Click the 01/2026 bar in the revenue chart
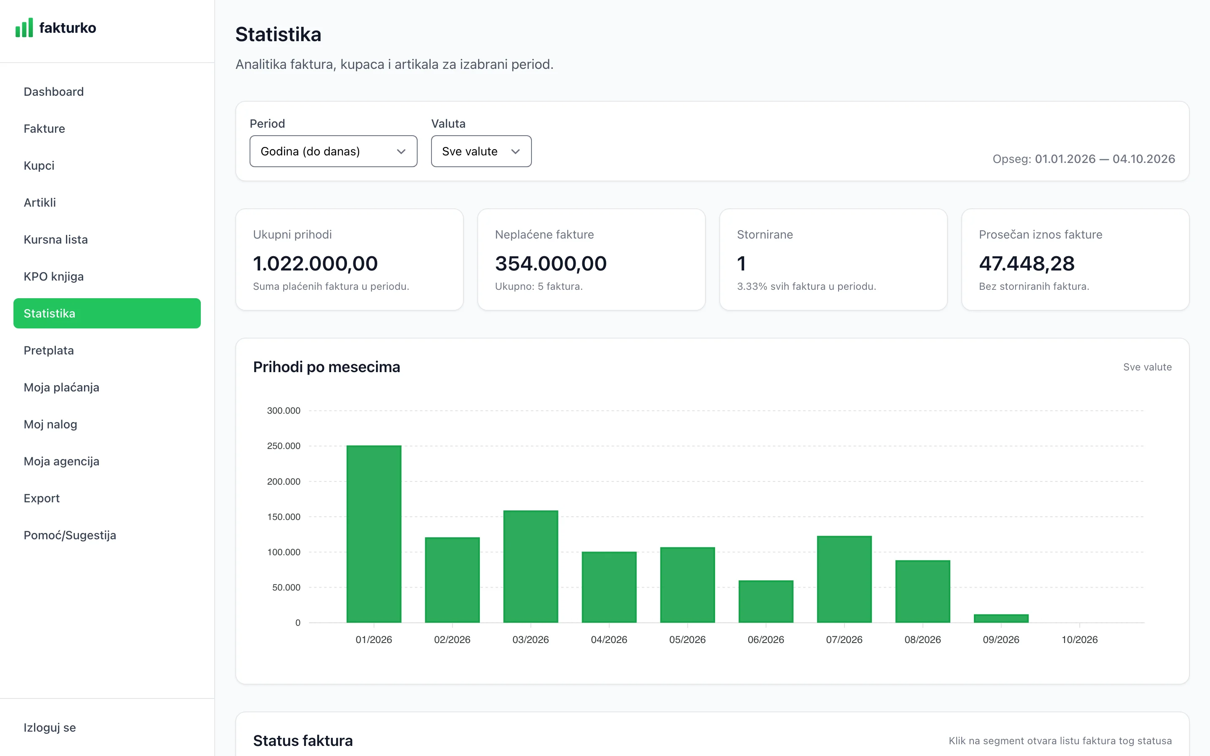This screenshot has height=756, width=1210. coord(374,534)
